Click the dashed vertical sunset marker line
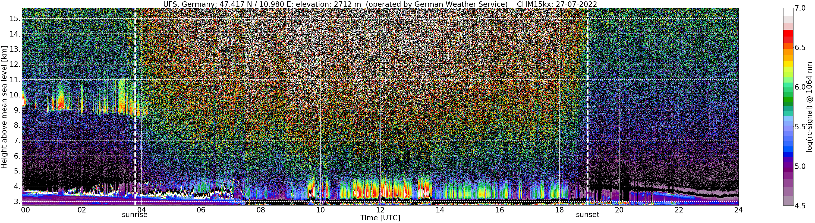Image resolution: width=815 pixels, height=223 pixels. coord(588,107)
